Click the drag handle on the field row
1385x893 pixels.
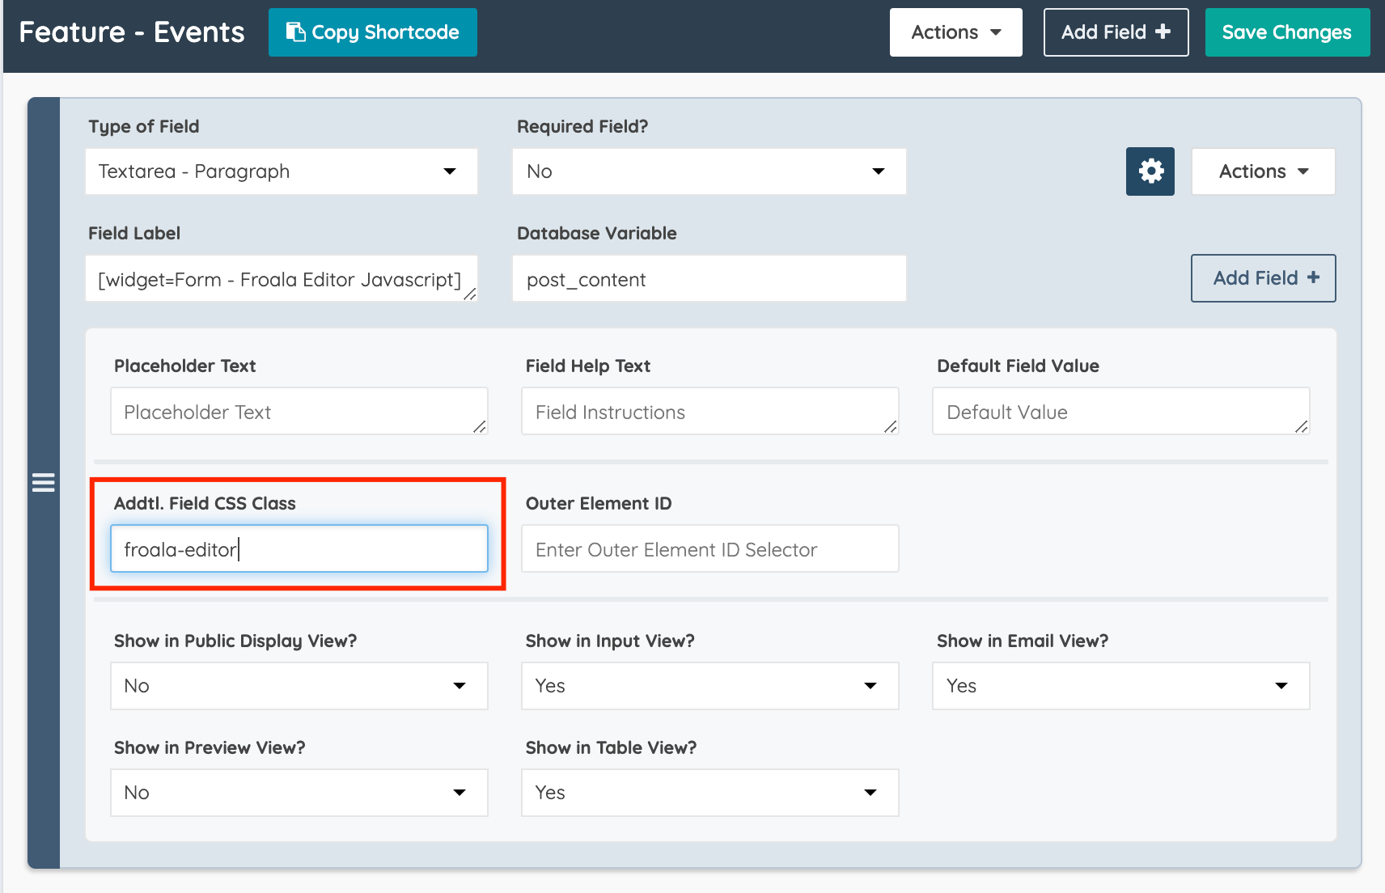[x=43, y=482]
